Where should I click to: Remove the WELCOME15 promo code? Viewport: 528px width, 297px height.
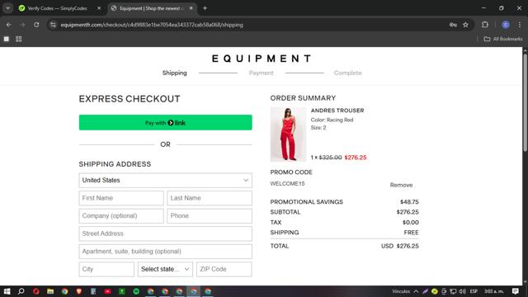click(x=401, y=185)
